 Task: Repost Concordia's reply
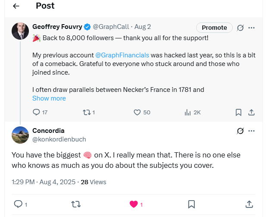pyautogui.click(x=76, y=204)
